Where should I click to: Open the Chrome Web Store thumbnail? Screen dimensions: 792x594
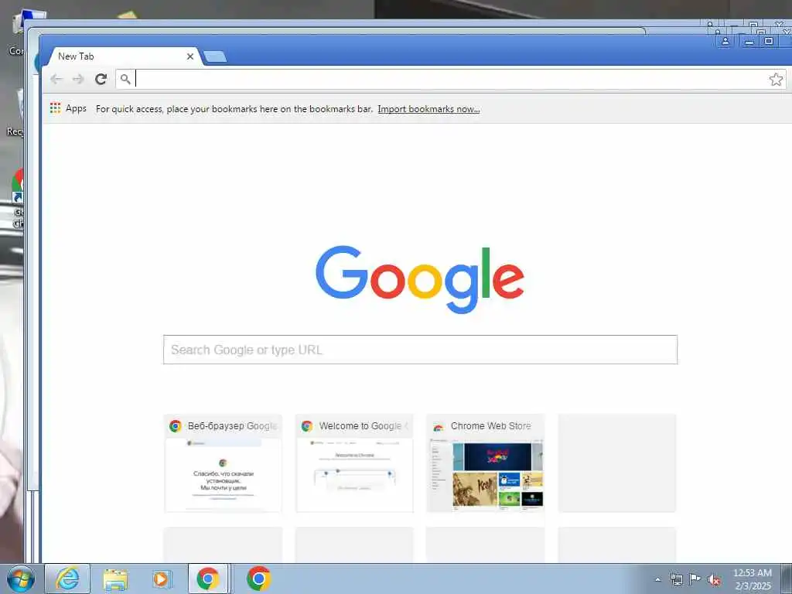(486, 463)
